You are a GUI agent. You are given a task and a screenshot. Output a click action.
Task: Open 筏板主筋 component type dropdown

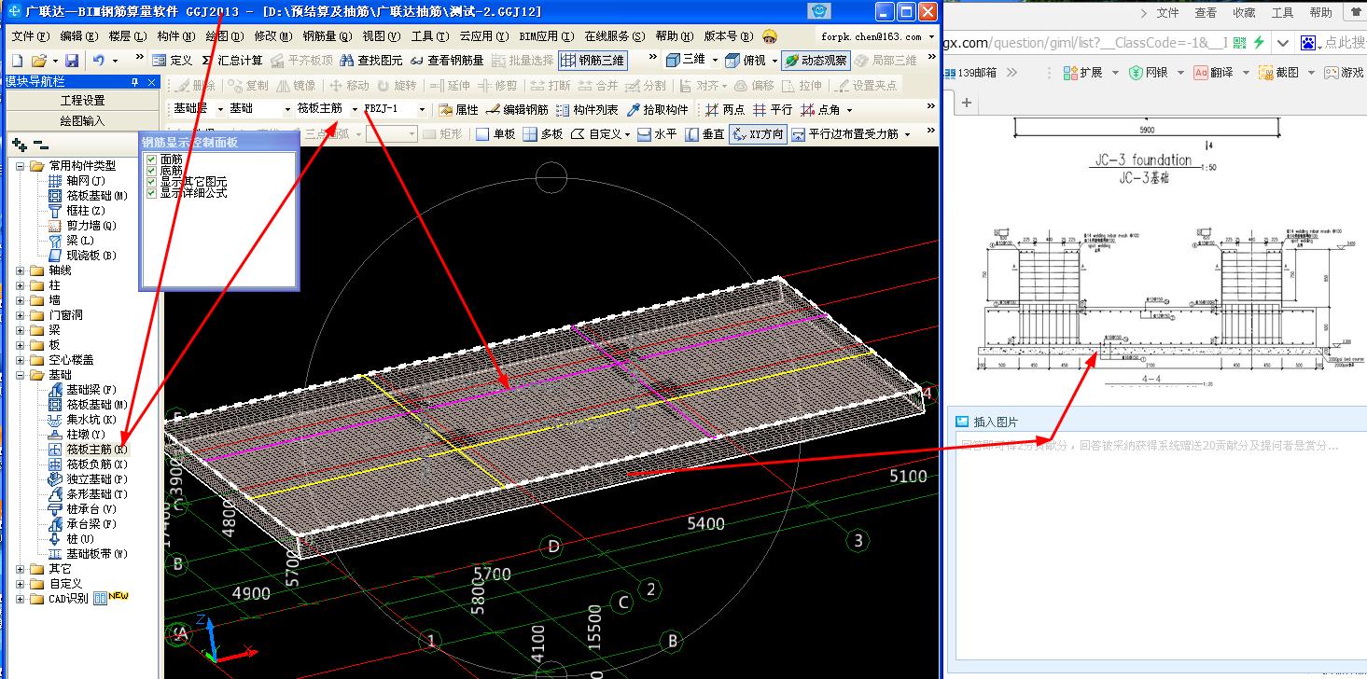(356, 109)
